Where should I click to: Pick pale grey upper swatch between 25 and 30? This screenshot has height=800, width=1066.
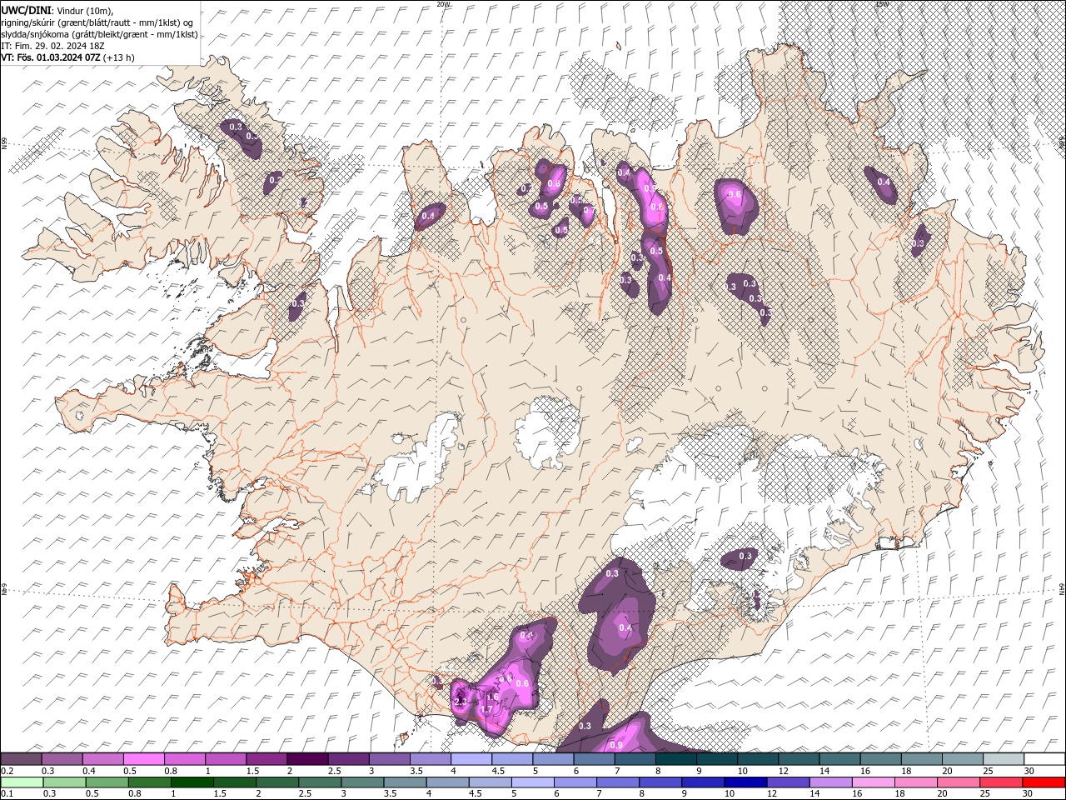pyautogui.click(x=1003, y=759)
